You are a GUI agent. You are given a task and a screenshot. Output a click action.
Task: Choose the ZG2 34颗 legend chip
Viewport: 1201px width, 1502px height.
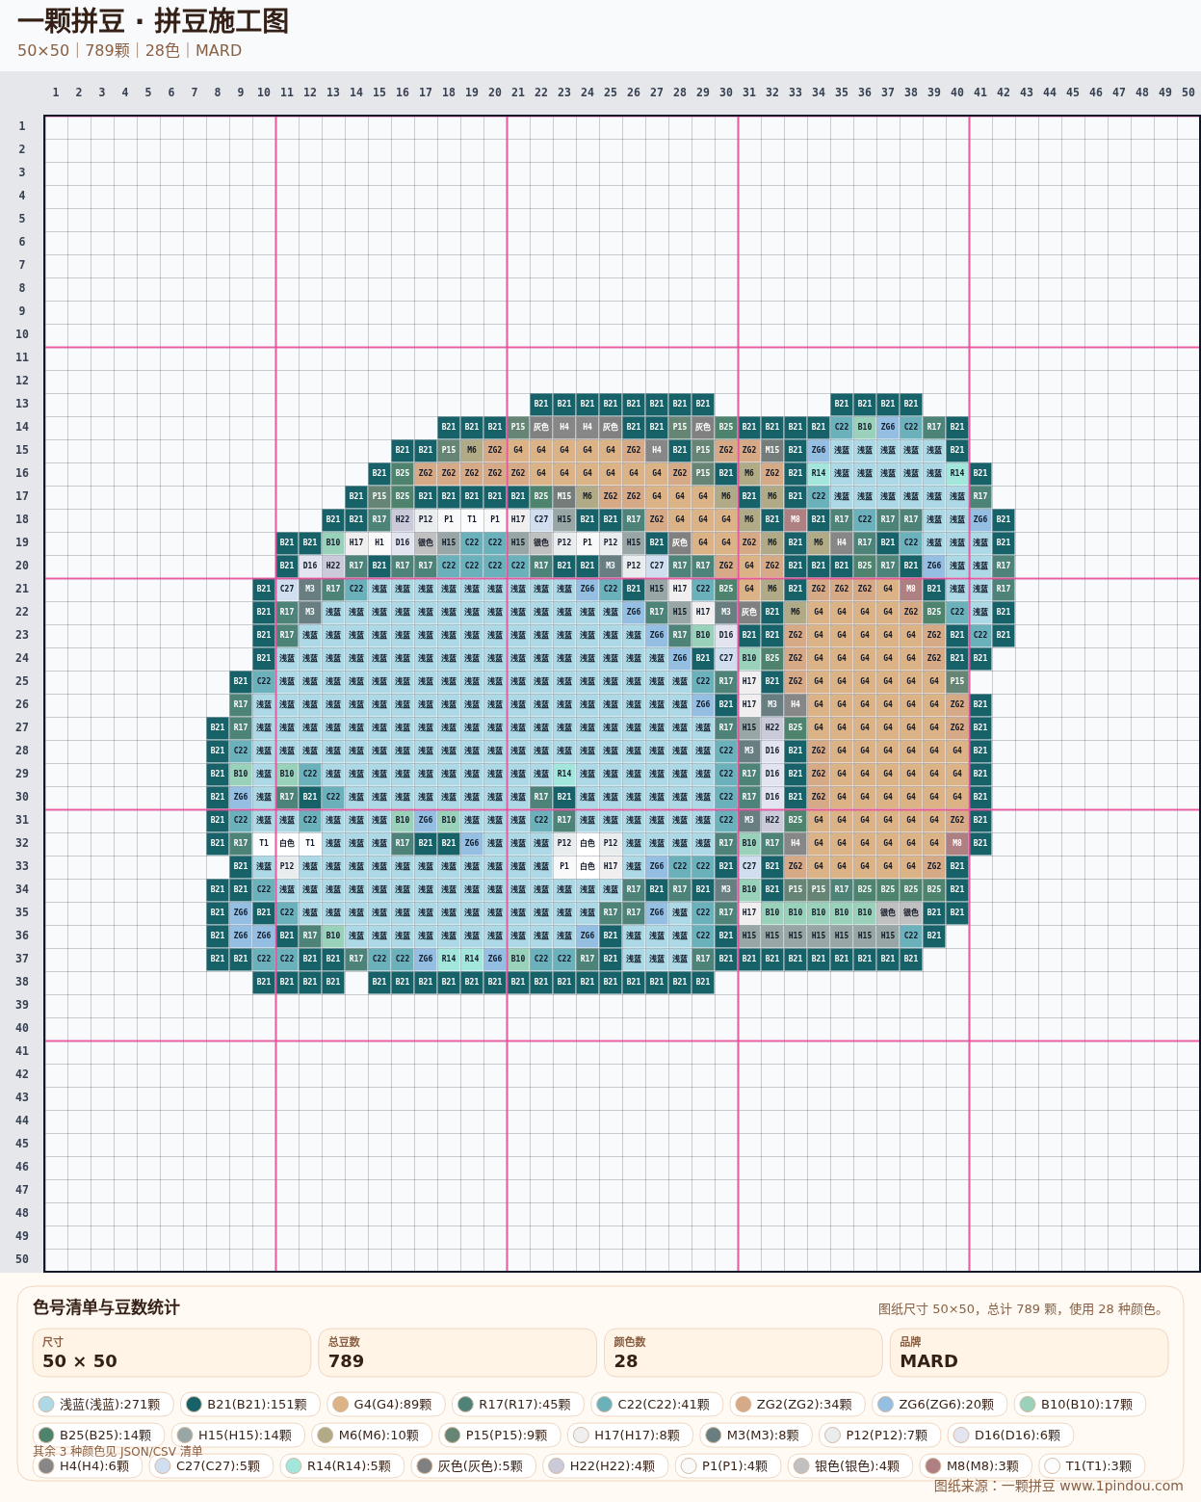click(797, 1404)
